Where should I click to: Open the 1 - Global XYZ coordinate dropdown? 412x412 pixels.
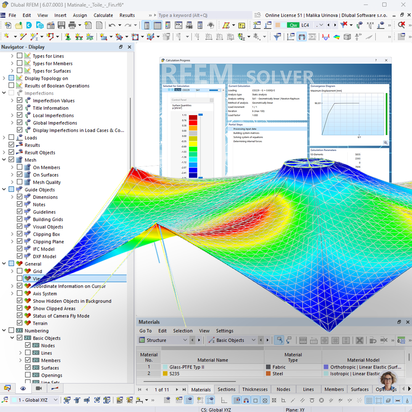[x=35, y=400]
